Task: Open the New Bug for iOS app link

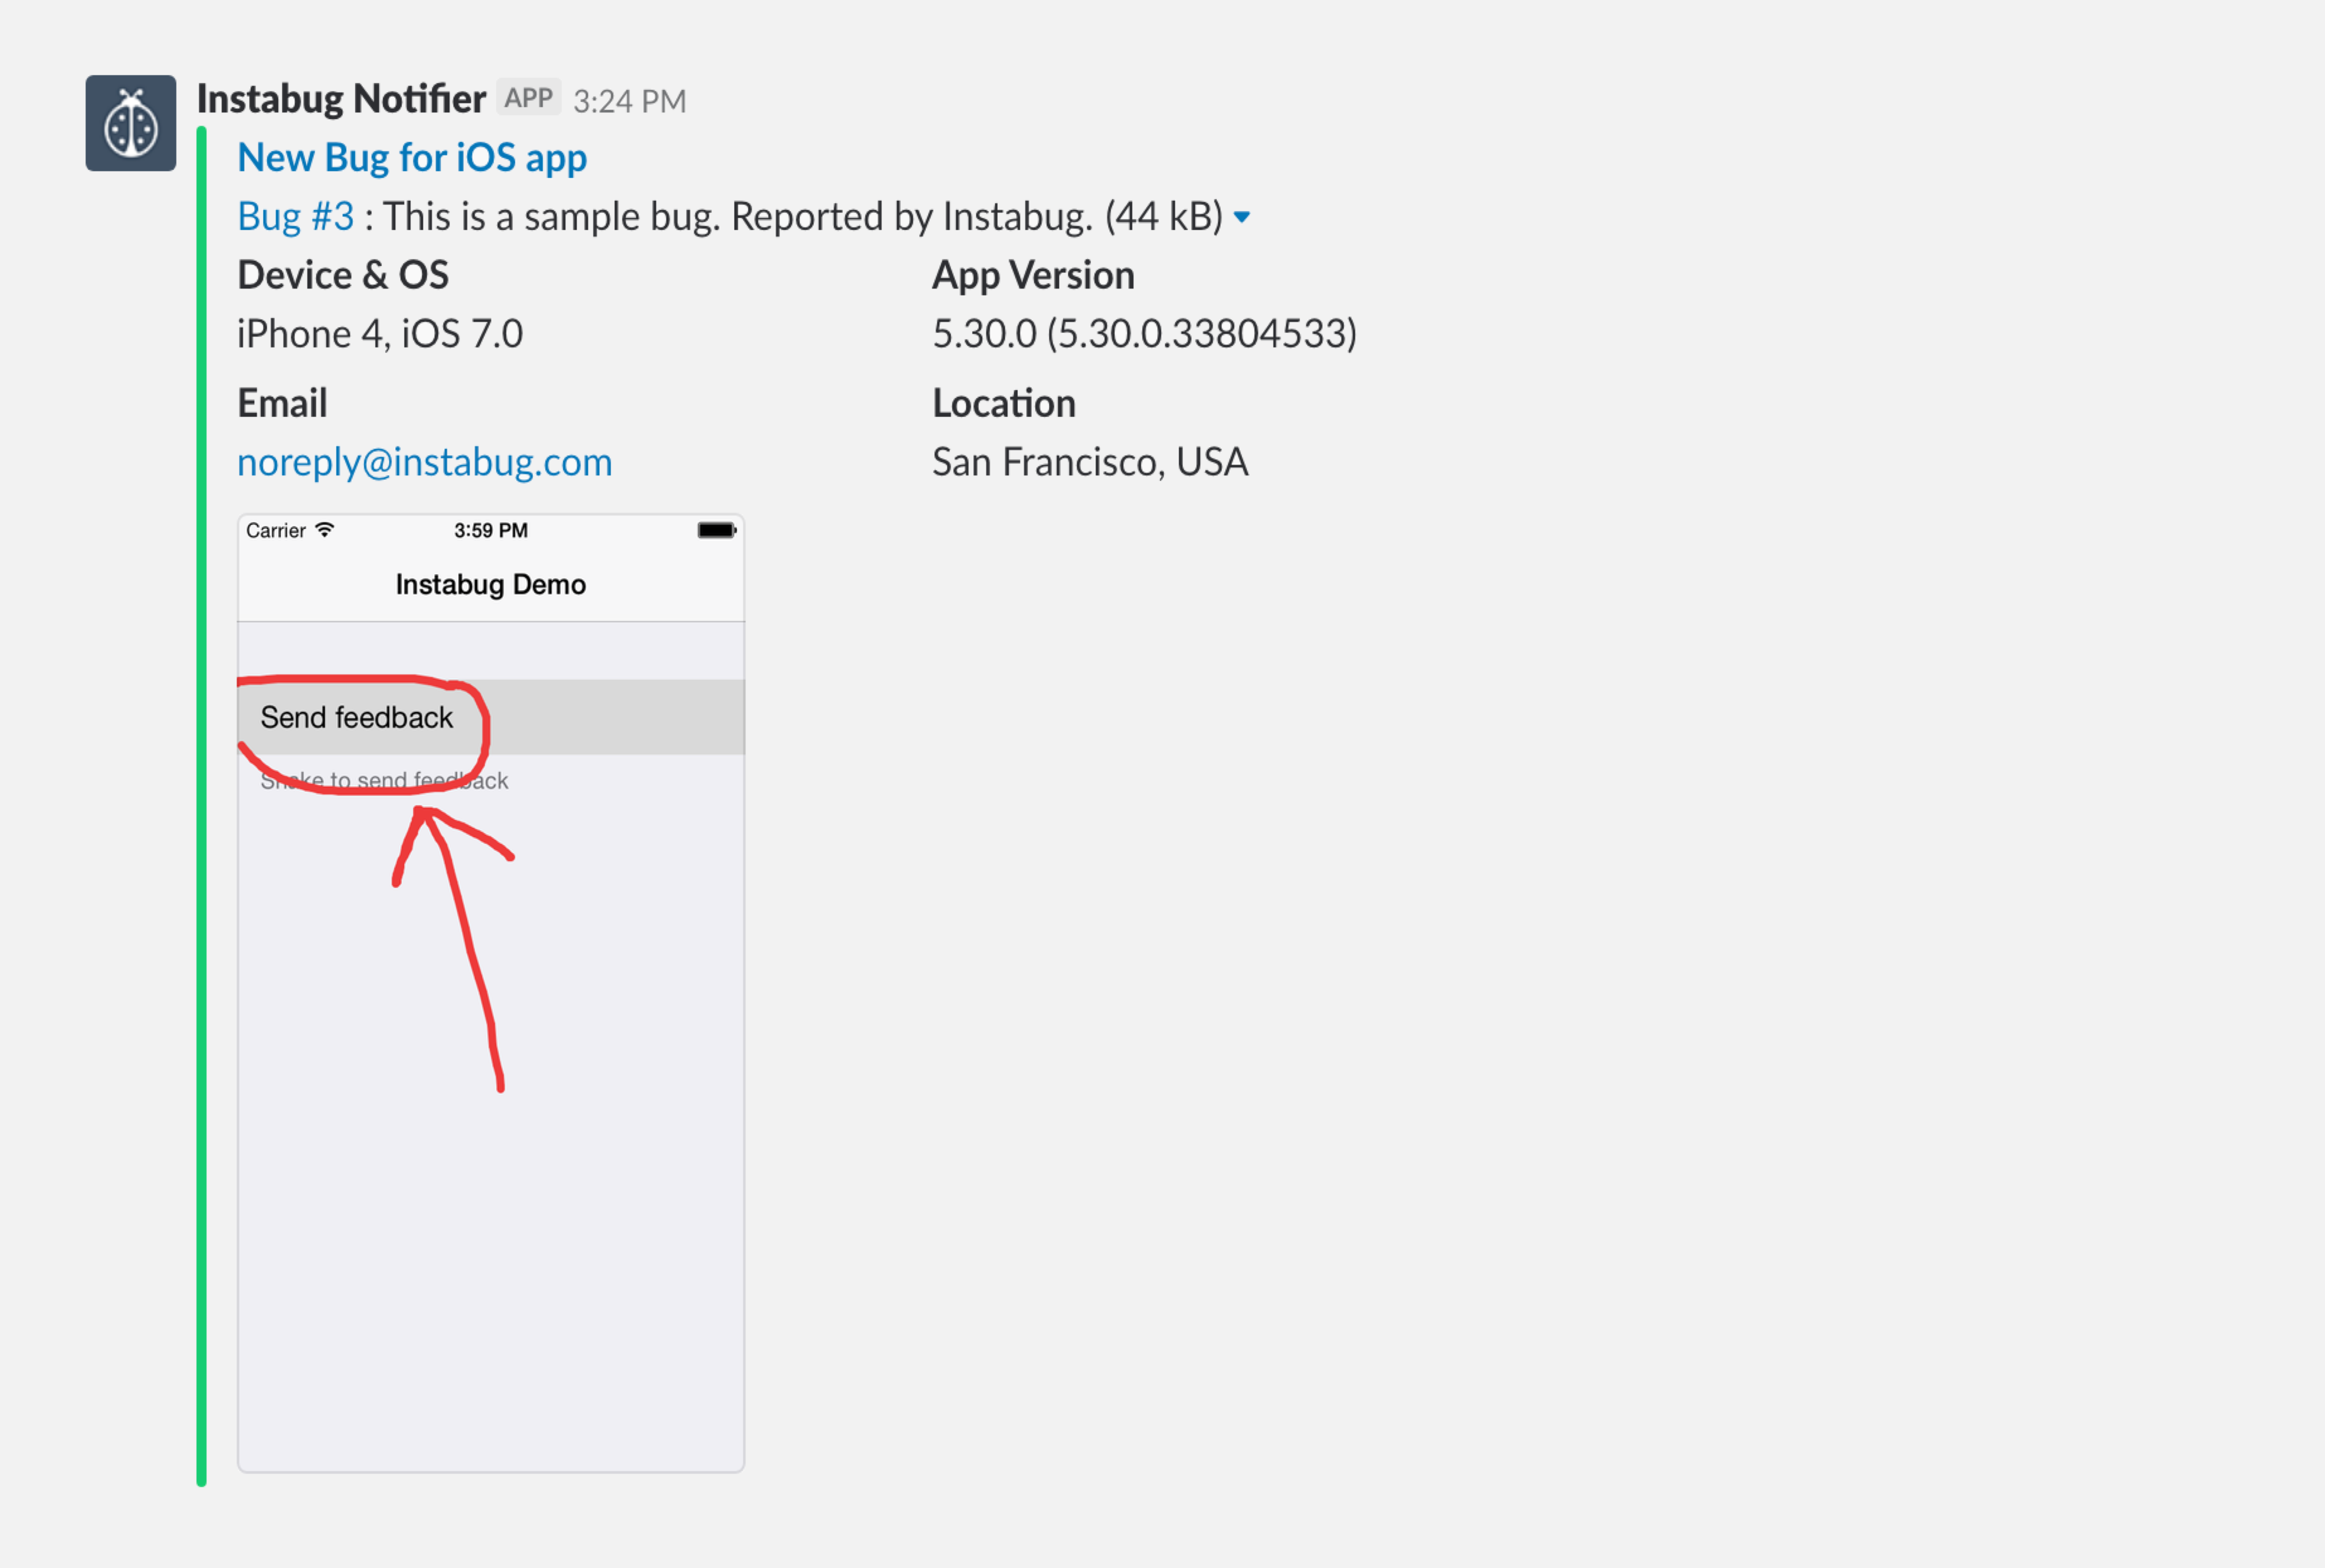Action: point(411,158)
